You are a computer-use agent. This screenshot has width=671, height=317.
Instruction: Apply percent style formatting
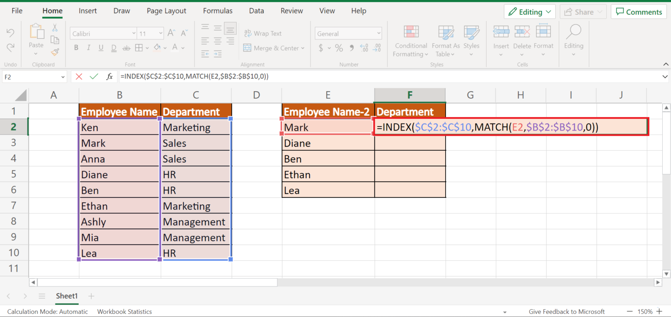[339, 48]
